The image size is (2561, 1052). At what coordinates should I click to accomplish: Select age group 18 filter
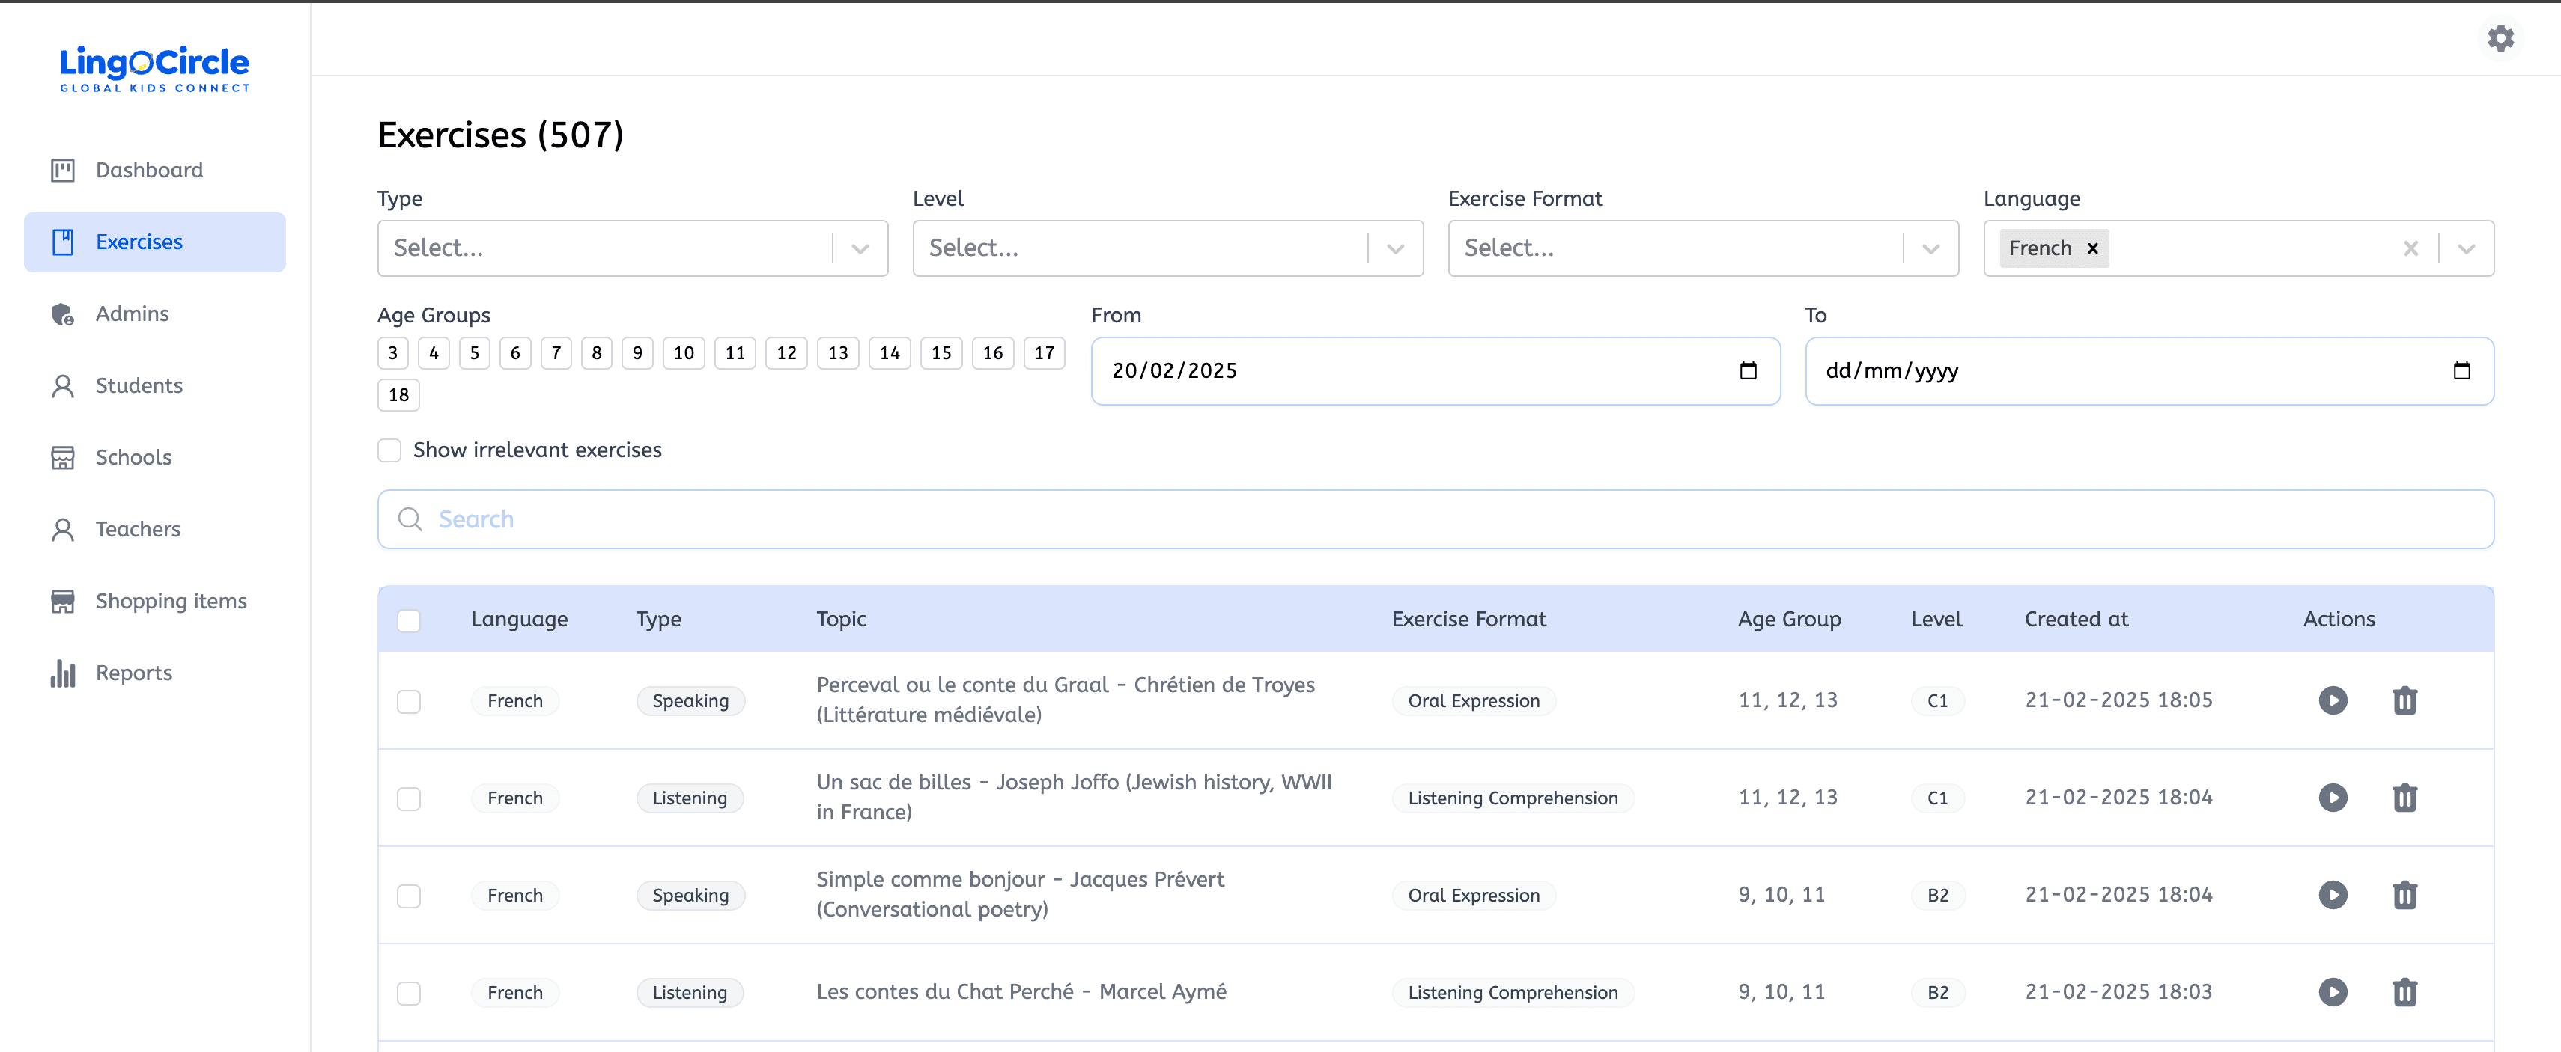coord(398,394)
